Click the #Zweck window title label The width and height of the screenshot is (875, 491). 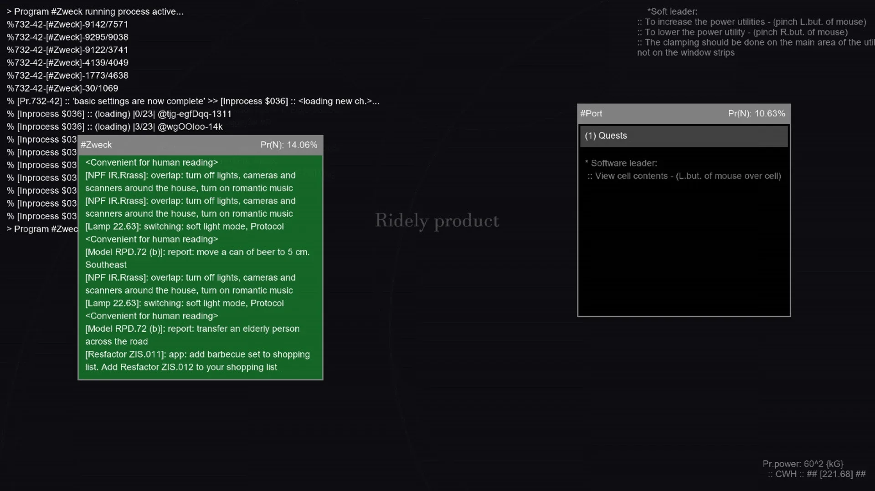[96, 145]
